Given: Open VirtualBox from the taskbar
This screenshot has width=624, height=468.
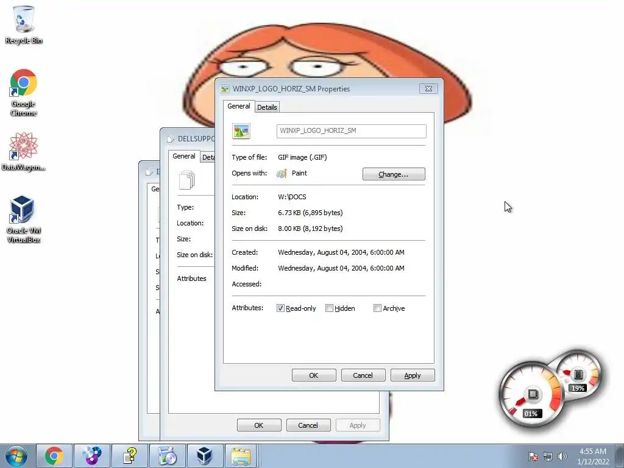Looking at the screenshot, I should click(204, 456).
